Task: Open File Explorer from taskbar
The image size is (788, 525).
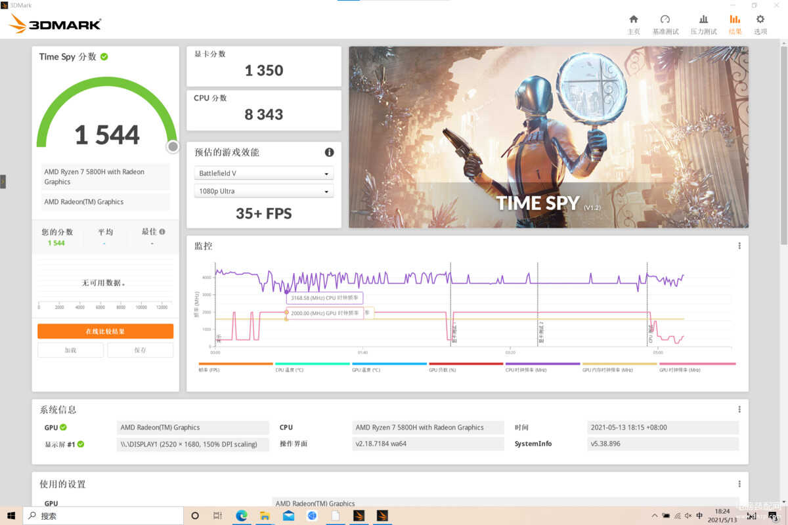Action: pos(265,516)
